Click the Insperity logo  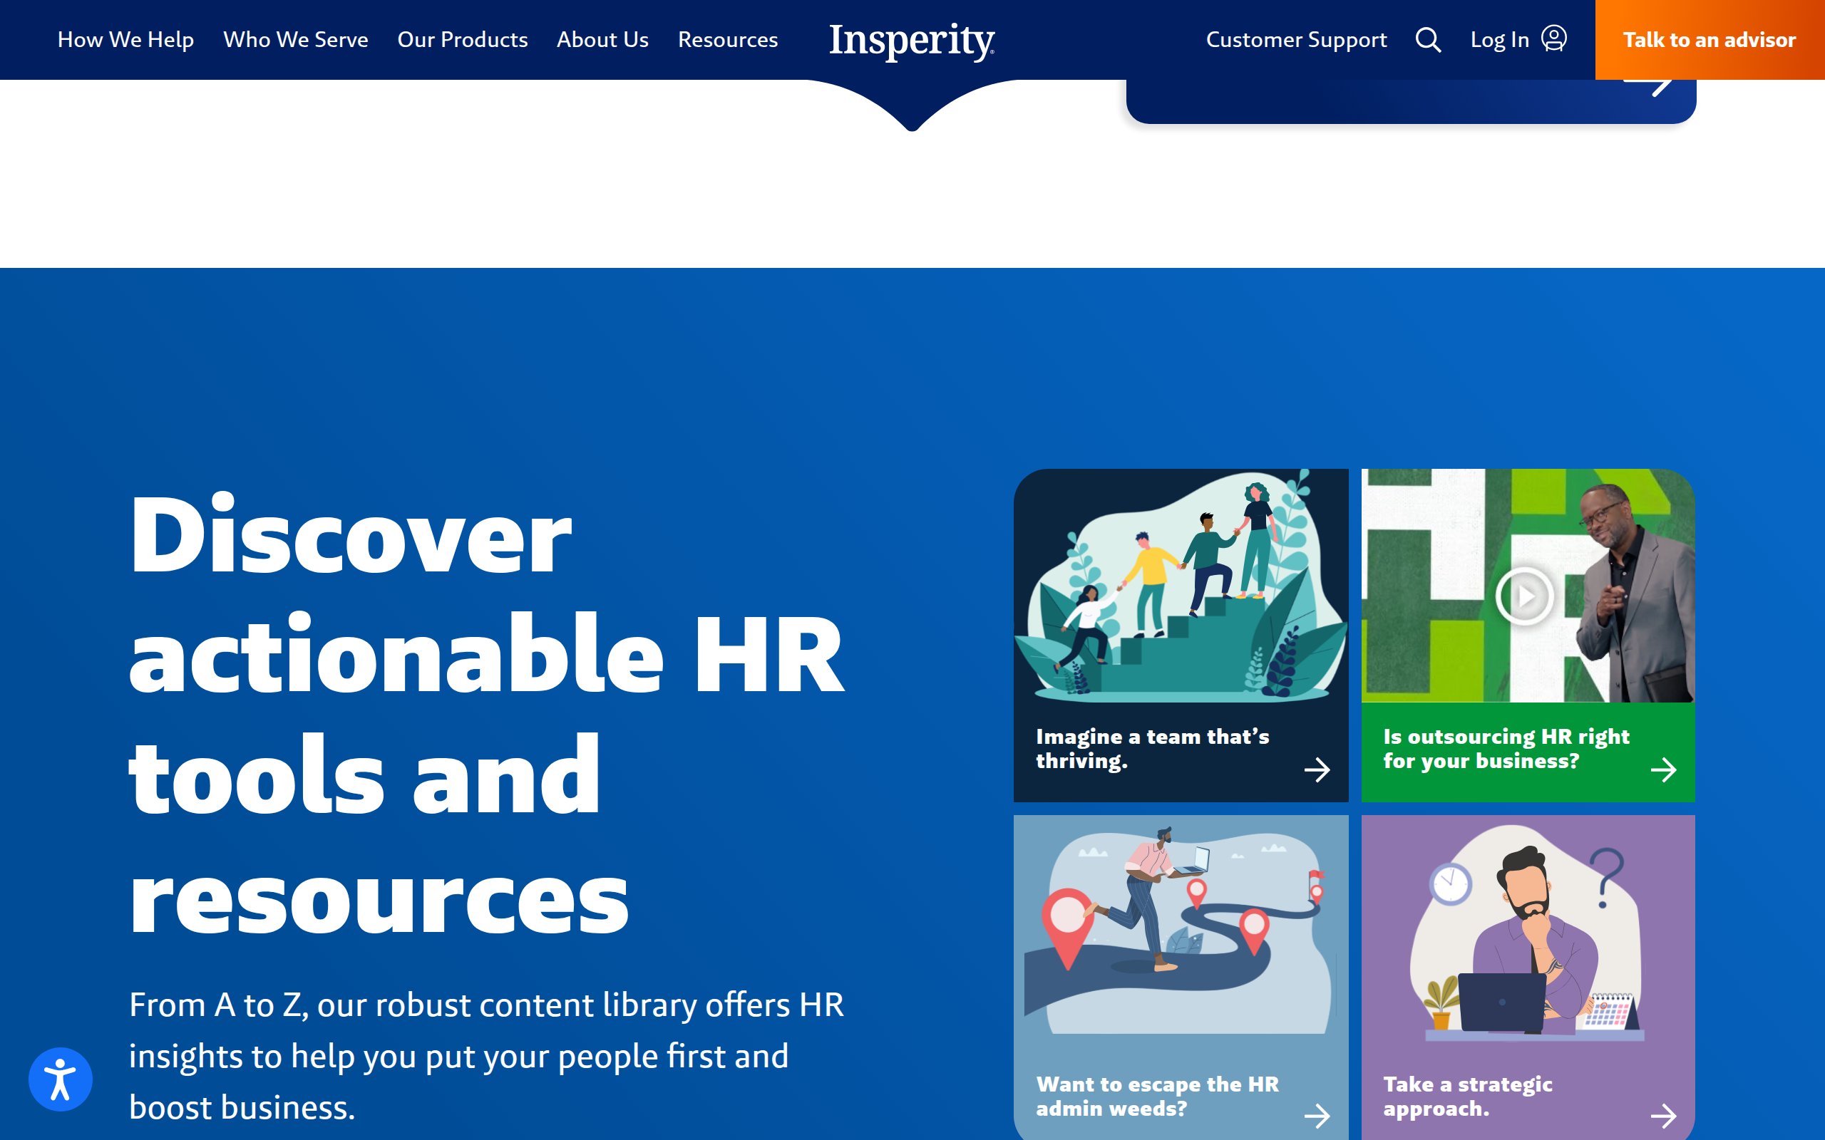[912, 41]
